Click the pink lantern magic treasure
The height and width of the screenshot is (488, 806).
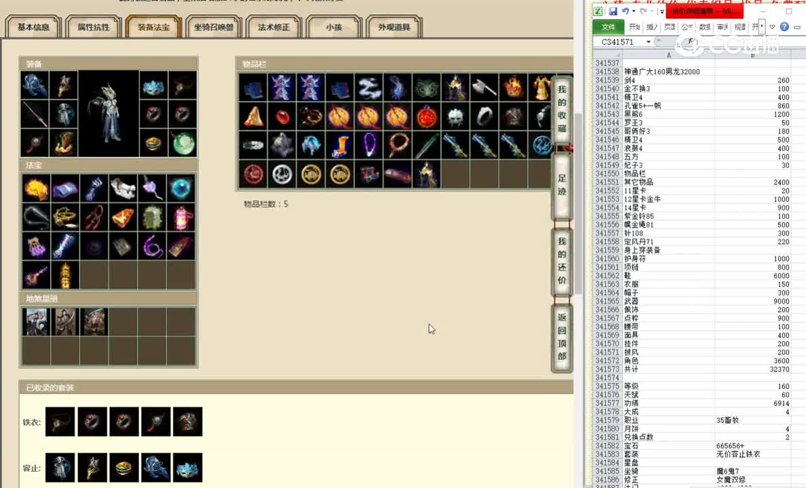pyautogui.click(x=181, y=218)
